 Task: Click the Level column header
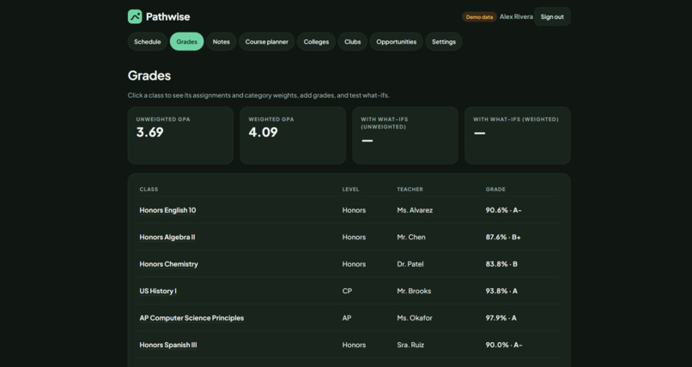[351, 189]
